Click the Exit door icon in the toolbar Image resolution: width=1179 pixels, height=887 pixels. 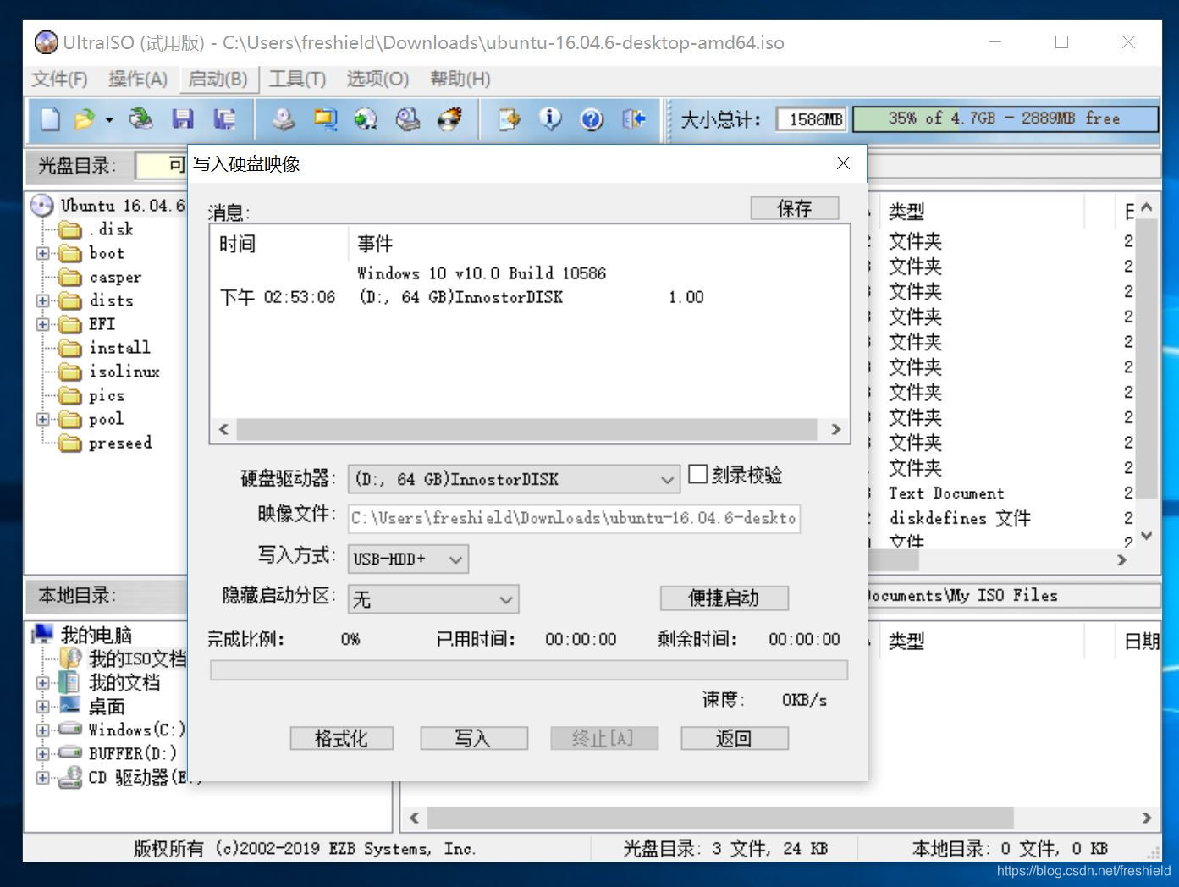(x=633, y=119)
